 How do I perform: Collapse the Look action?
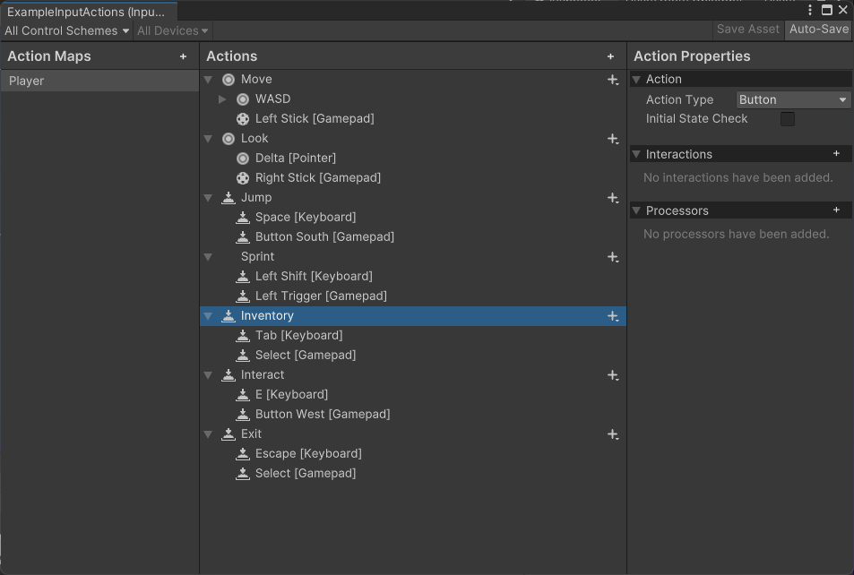[x=208, y=139]
